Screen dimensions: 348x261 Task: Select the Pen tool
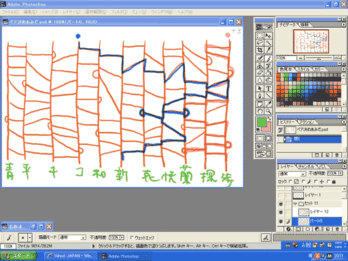pos(260,95)
